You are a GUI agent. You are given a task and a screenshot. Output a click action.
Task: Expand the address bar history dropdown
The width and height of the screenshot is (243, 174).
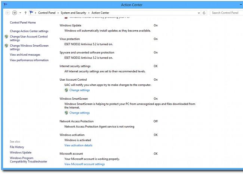pyautogui.click(x=199, y=13)
